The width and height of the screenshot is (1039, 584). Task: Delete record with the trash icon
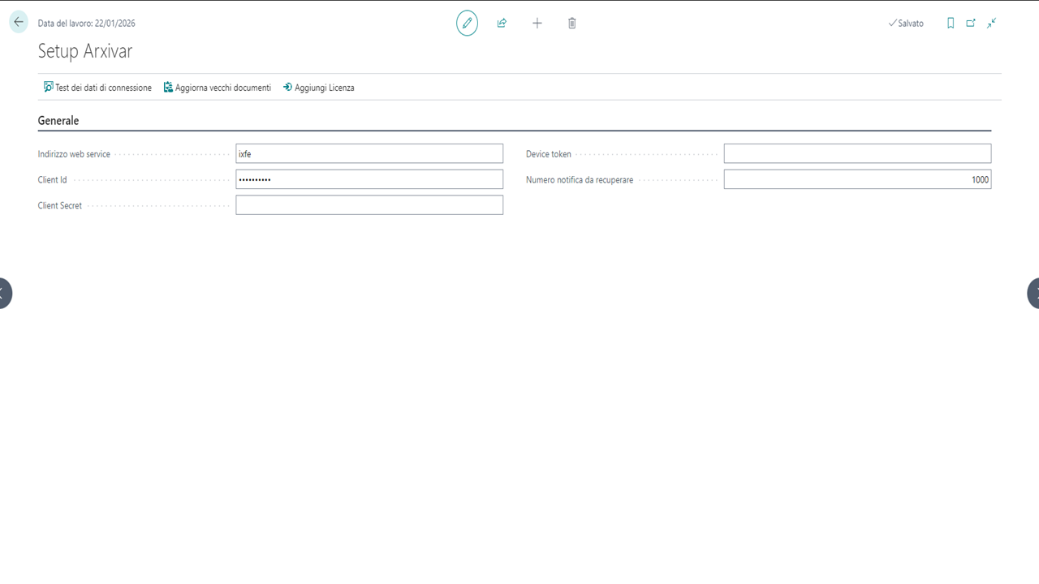[571, 24]
